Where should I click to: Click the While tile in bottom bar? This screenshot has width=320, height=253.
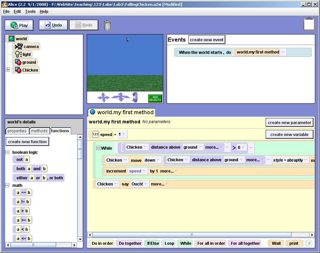(185, 243)
